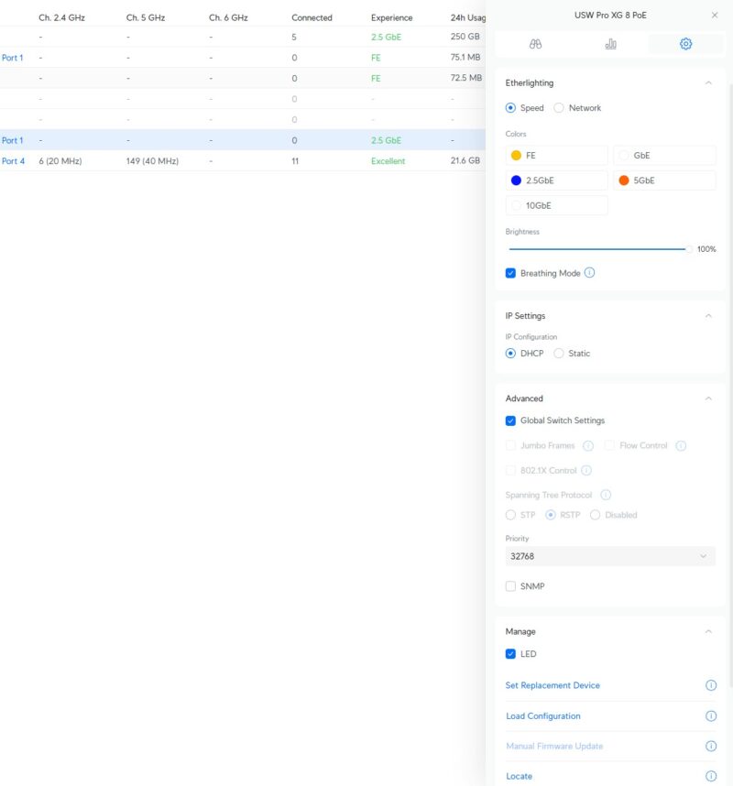Screen dimensions: 733x786
Task: Collapse the Manage section
Action: pos(709,631)
